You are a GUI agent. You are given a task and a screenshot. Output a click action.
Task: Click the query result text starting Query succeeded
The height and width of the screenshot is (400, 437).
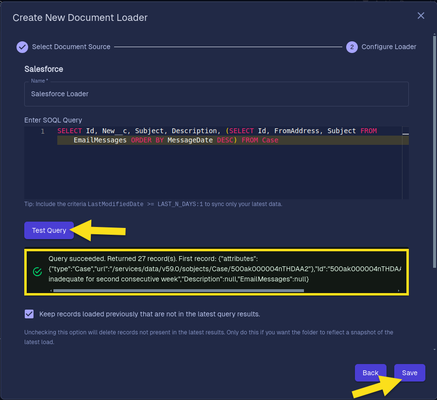(225, 269)
